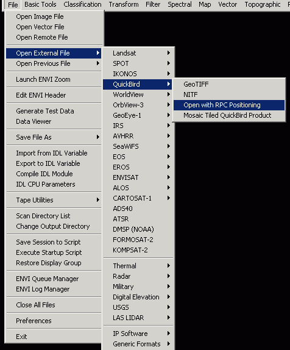Open the Vector menu

(x=227, y=4)
